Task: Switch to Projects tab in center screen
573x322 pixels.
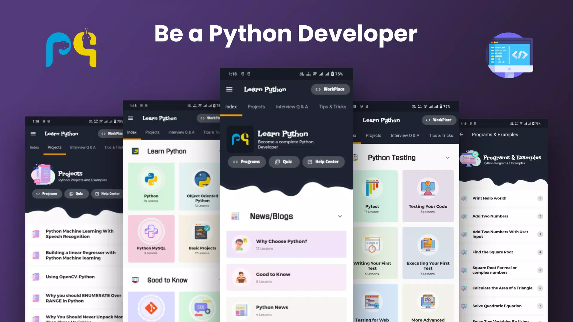Action: [256, 107]
